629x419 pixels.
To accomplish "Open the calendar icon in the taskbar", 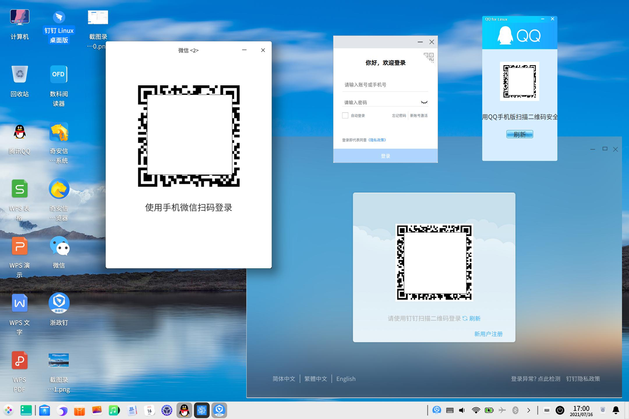I will pos(149,410).
